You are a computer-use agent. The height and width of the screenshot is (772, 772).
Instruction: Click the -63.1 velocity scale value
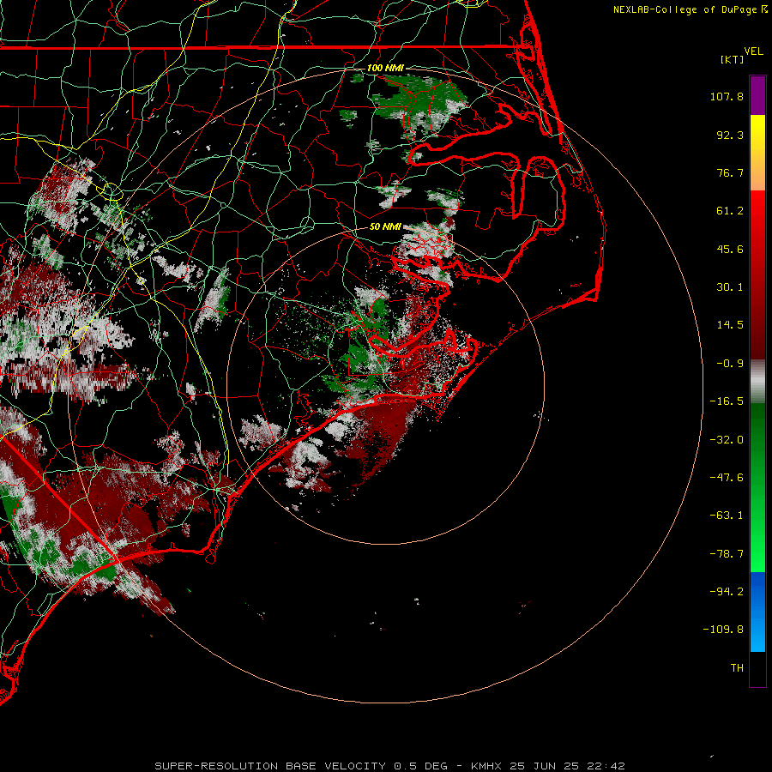click(727, 516)
